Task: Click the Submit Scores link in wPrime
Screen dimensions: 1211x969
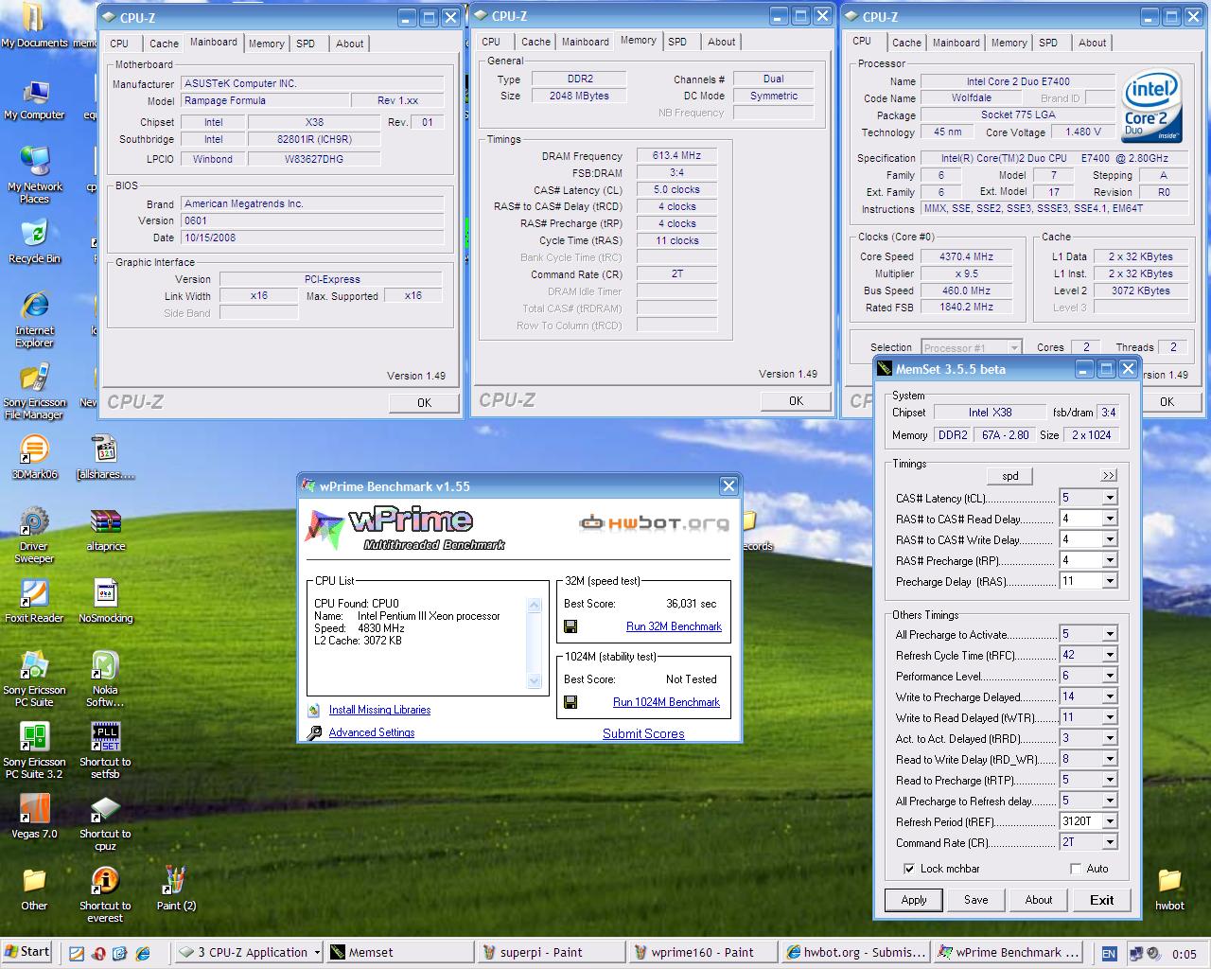Action: pos(643,733)
